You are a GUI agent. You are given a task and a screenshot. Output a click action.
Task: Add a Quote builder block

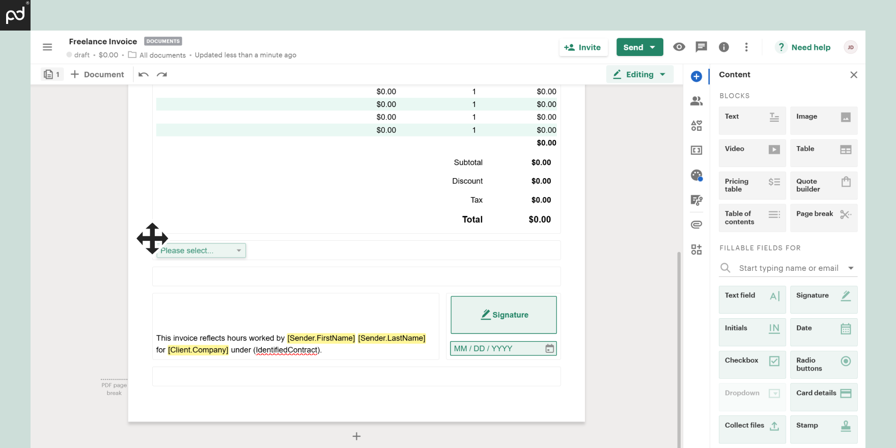(x=824, y=185)
